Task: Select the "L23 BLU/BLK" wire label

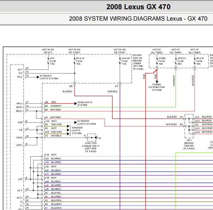Action: [x=53, y=170]
